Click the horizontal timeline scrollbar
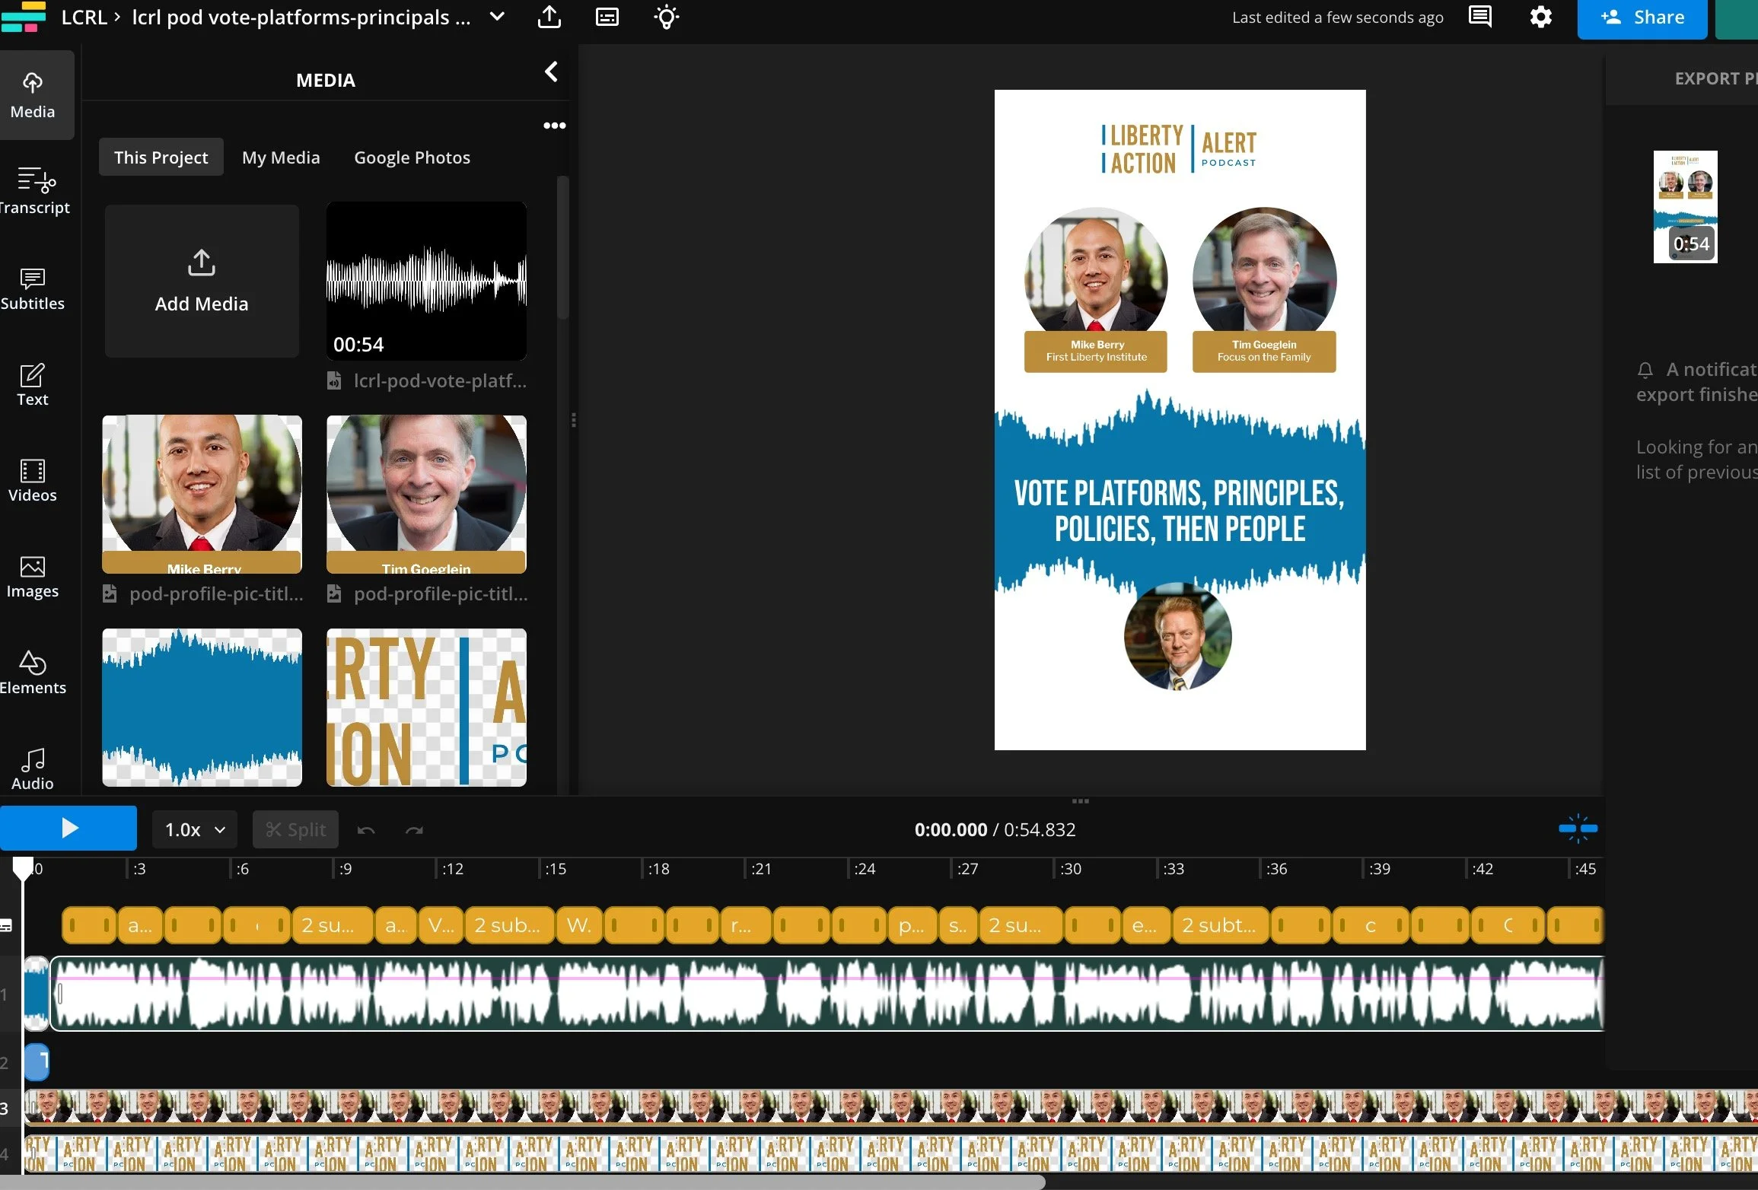The image size is (1758, 1190). pyautogui.click(x=523, y=1182)
